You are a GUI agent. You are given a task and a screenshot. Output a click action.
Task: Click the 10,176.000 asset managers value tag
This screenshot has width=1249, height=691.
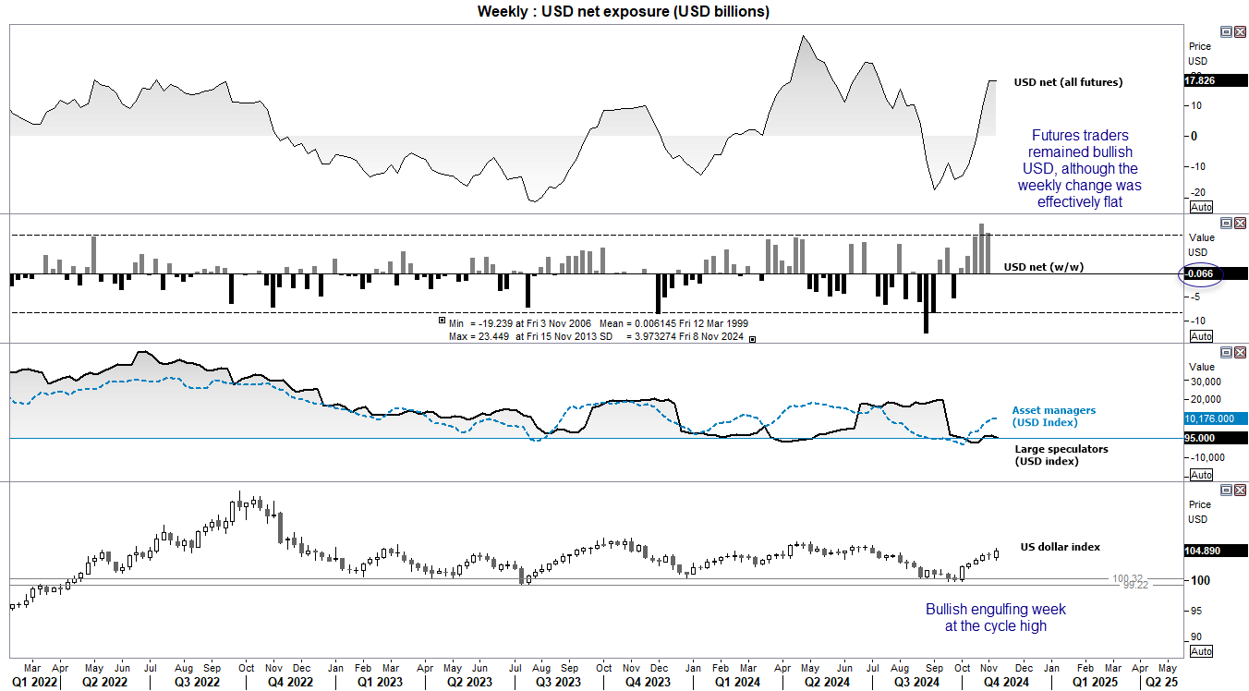click(1215, 418)
